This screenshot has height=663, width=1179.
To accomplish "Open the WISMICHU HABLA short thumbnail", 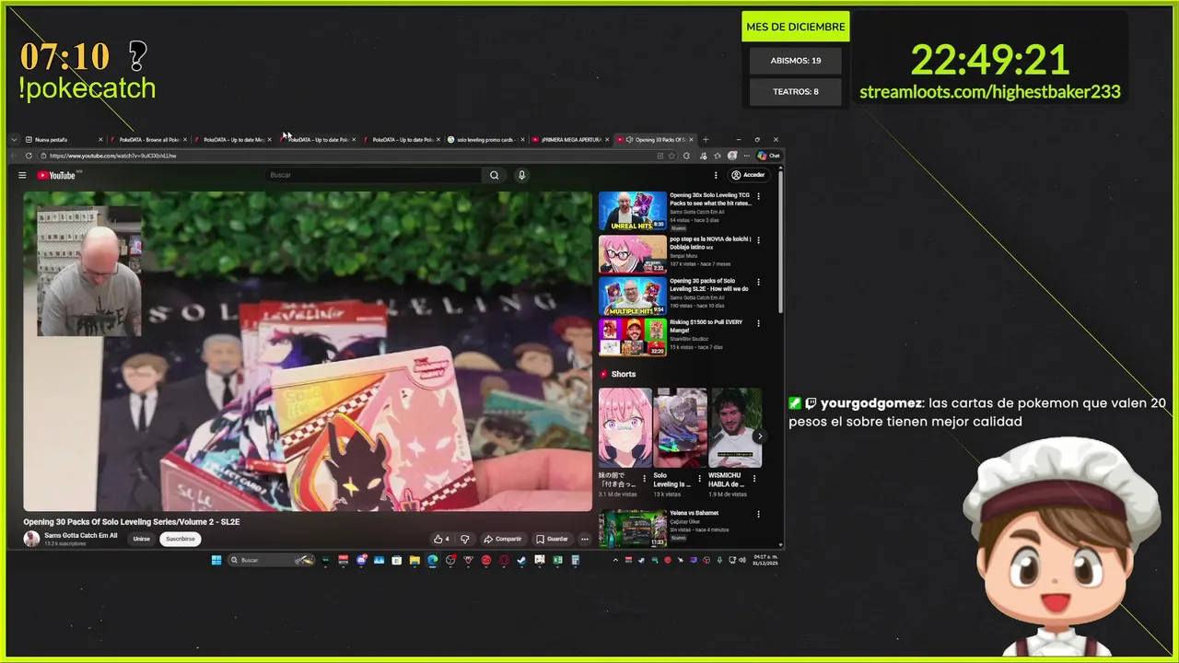I will pos(735,427).
